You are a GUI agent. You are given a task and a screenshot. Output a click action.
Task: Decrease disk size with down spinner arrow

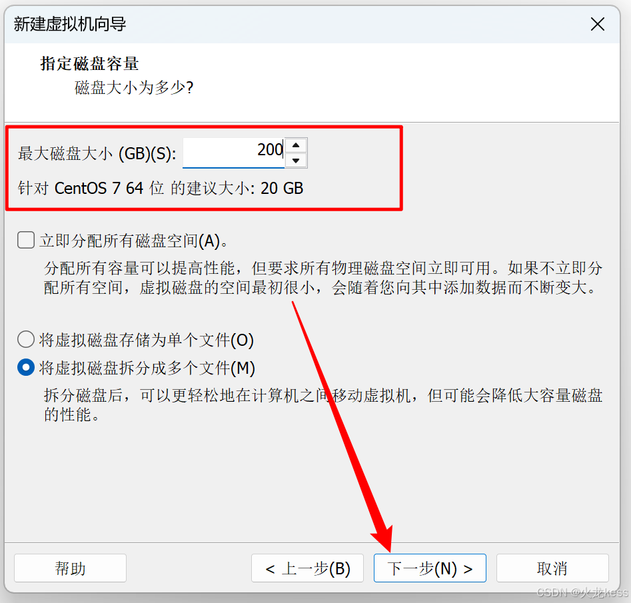[297, 161]
